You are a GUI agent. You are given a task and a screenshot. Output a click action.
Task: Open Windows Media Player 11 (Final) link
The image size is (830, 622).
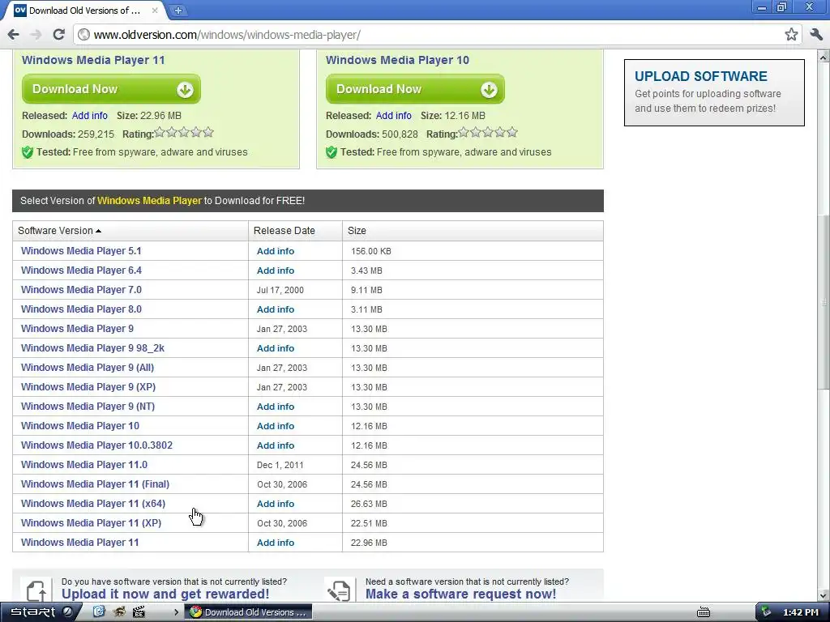[x=96, y=484]
